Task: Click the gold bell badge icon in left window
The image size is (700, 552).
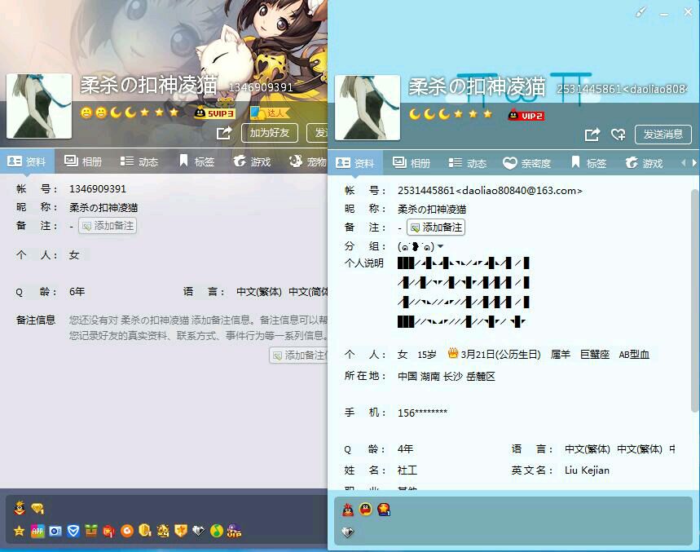Action: click(x=163, y=531)
